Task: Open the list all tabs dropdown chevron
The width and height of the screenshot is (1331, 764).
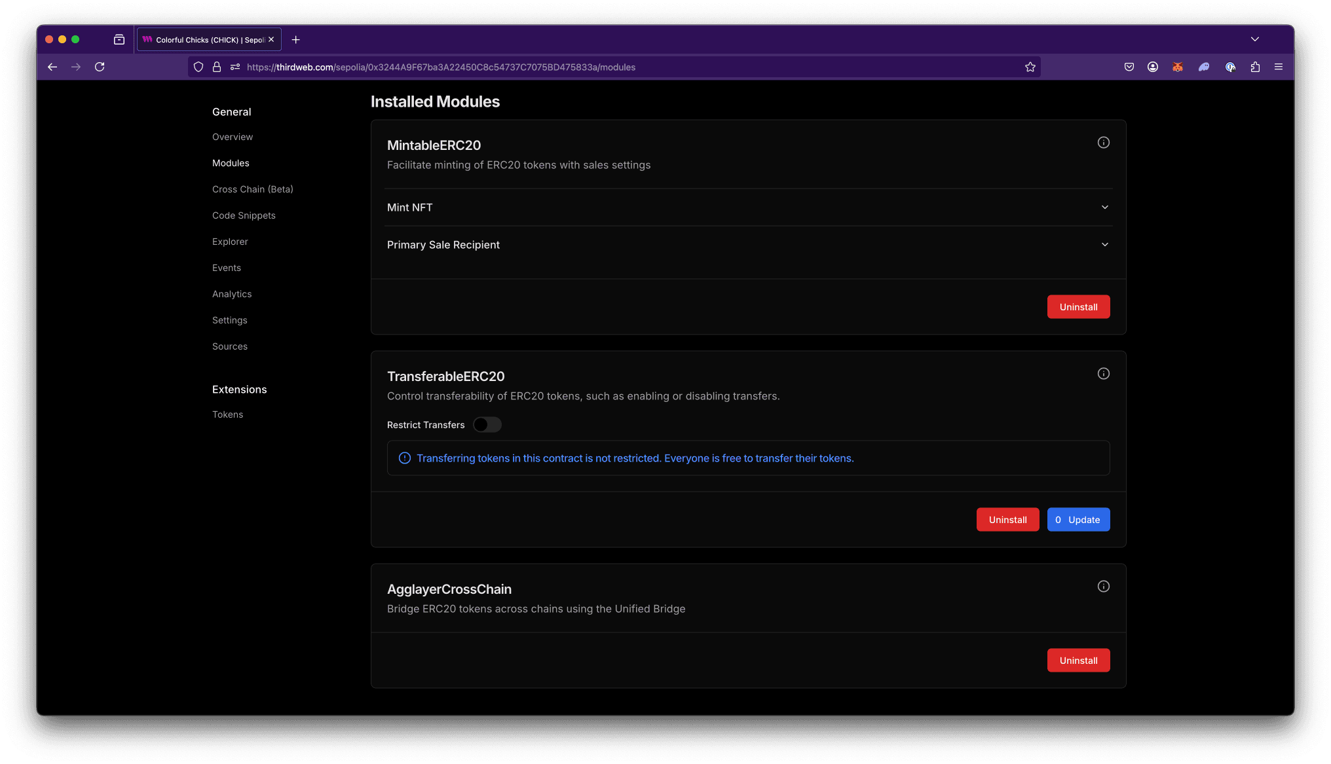Action: click(x=1254, y=39)
